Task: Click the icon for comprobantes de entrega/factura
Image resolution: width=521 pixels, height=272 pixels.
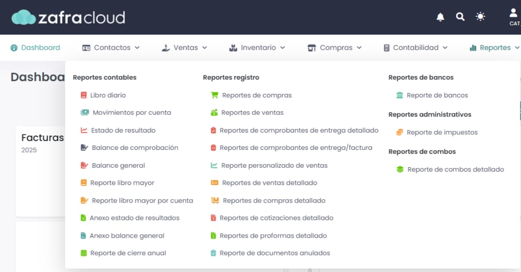Action: [x=213, y=148]
